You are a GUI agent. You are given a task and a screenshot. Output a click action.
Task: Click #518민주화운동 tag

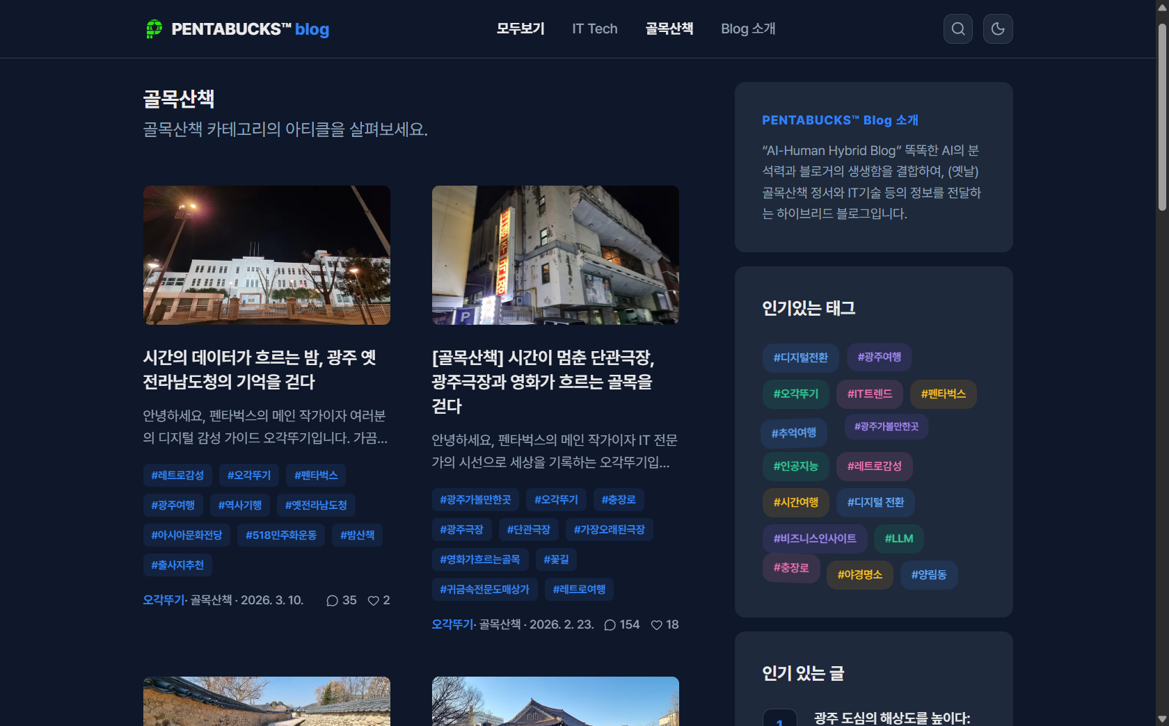coord(281,535)
